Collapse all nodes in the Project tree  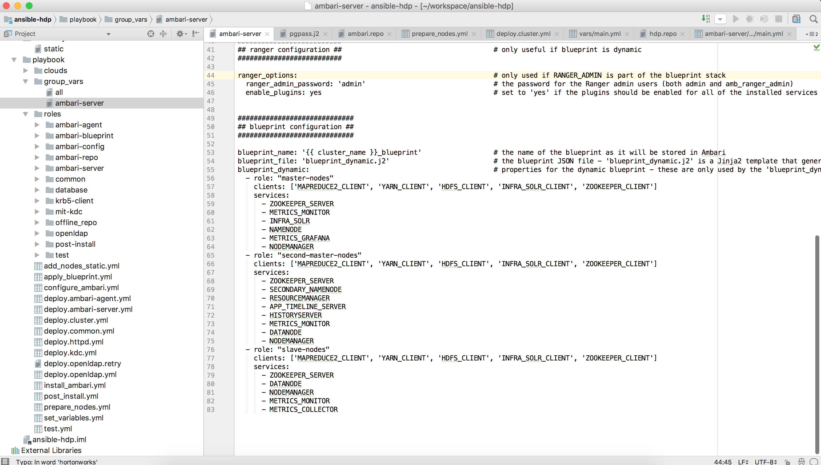[x=163, y=33]
